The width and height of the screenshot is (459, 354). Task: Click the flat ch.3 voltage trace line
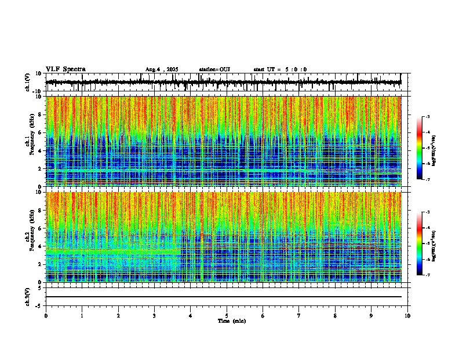[x=223, y=297]
